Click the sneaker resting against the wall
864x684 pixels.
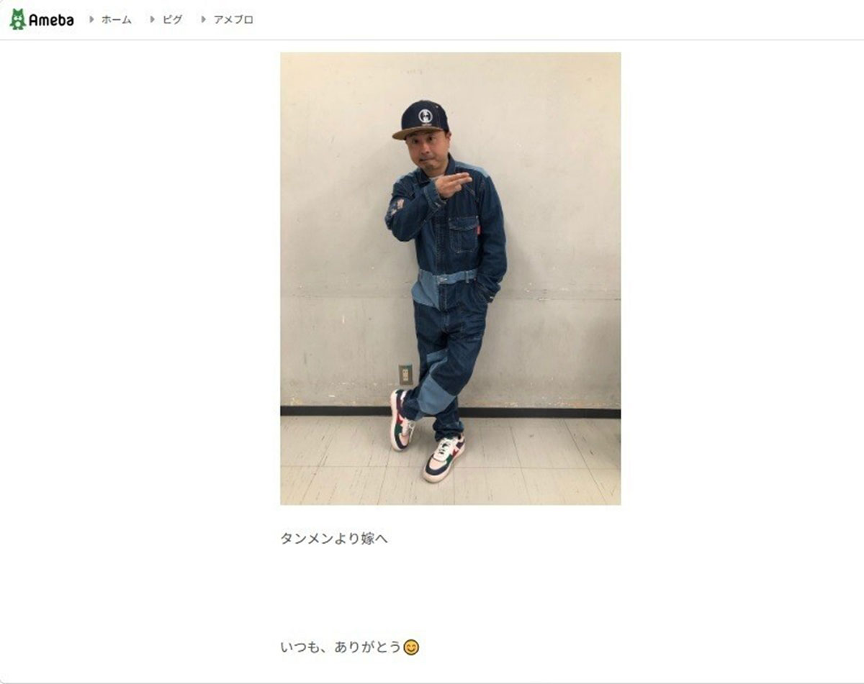pos(400,420)
